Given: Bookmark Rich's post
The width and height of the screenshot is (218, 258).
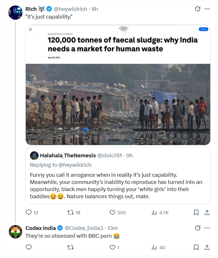Looking at the screenshot, I should pyautogui.click(x=196, y=213).
